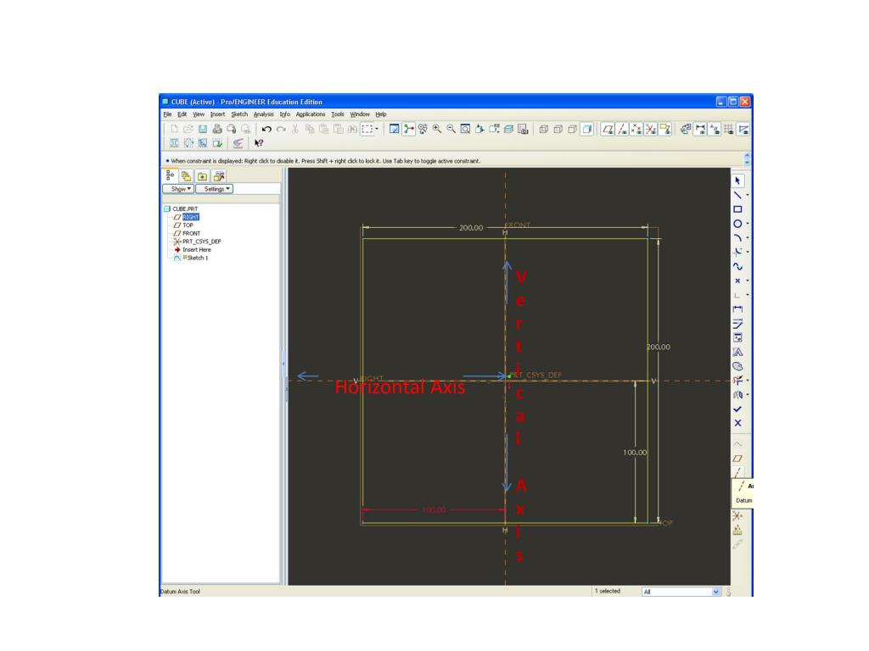Click the 200.00 horizontal dimension value
The image size is (869, 651).
pos(471,227)
